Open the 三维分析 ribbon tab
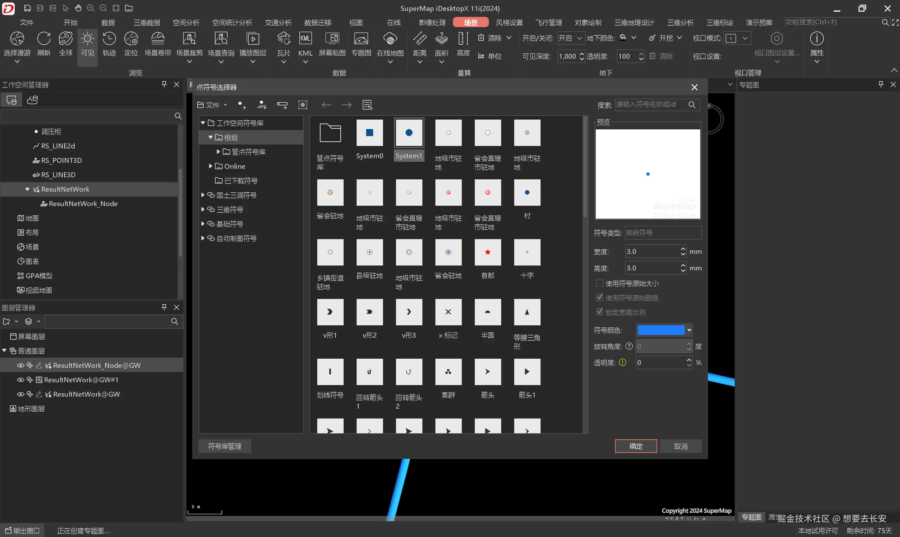 (x=680, y=23)
